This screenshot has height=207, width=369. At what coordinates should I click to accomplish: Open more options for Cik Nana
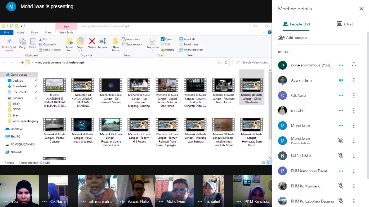click(354, 95)
